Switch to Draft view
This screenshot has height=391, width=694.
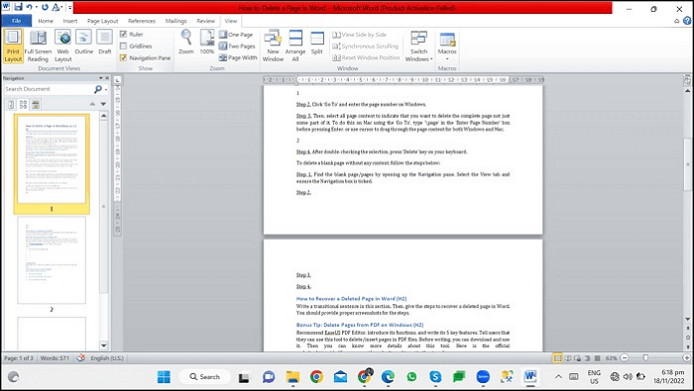coord(105,43)
